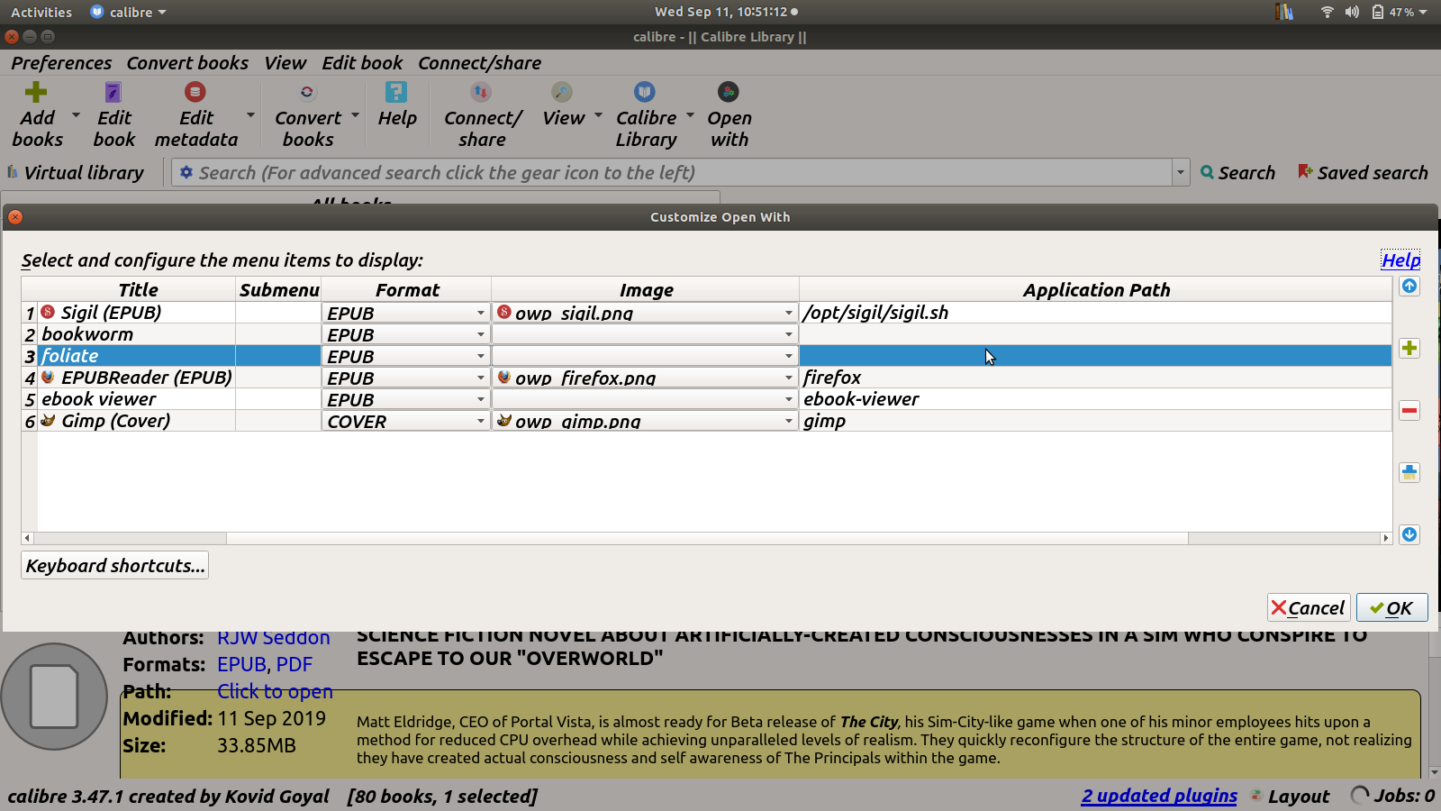Remove entry with the red minus icon

point(1409,410)
